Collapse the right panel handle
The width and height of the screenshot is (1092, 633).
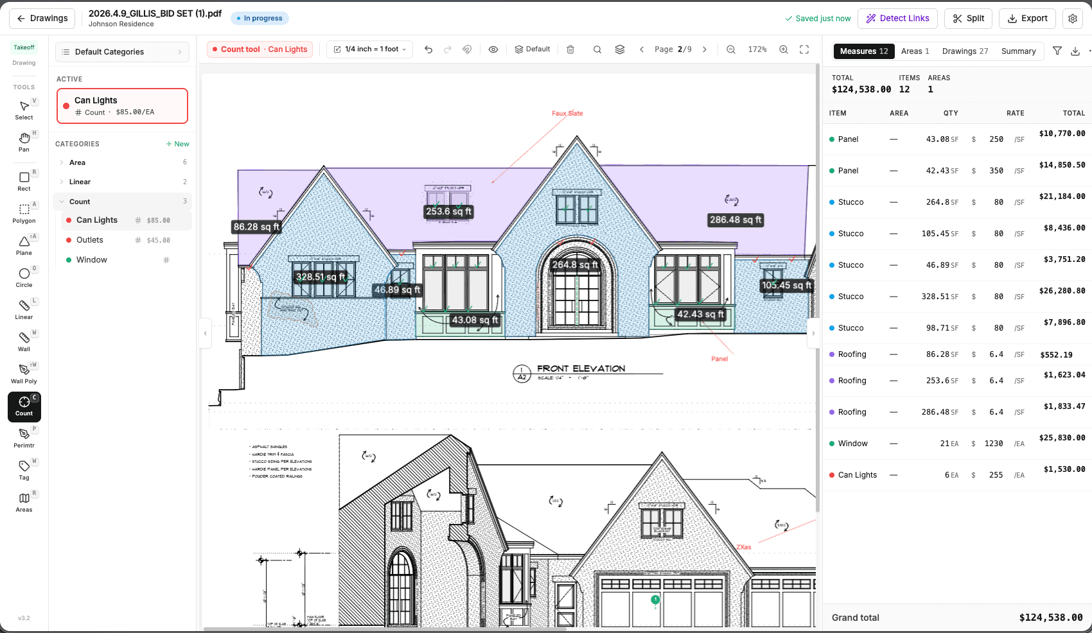pos(813,333)
